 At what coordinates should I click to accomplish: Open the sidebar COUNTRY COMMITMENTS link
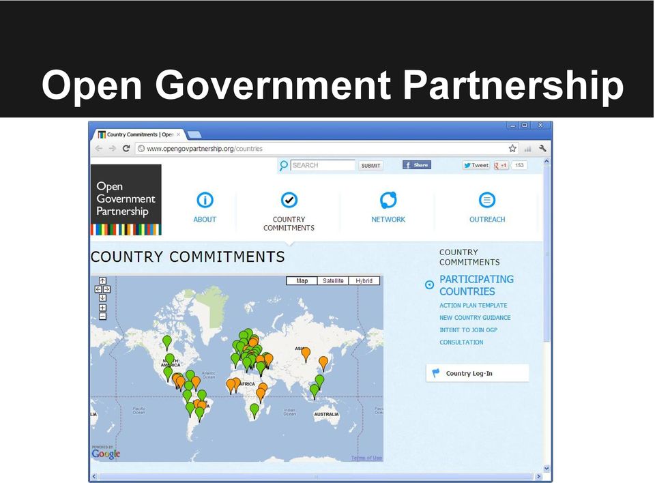[x=469, y=257]
